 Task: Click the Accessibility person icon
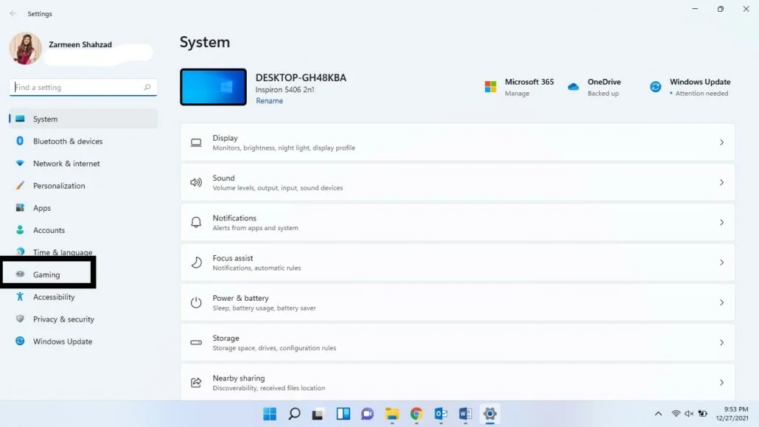click(20, 296)
